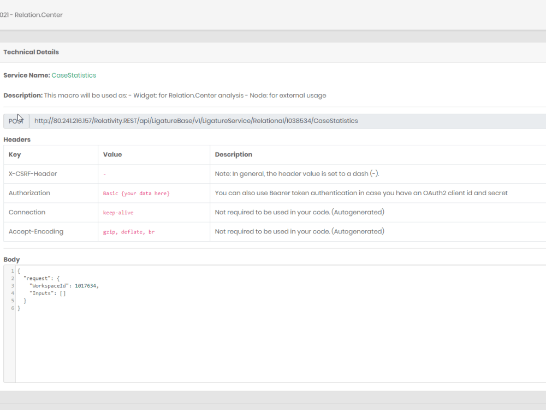Click the Headers section label
546x410 pixels.
(17, 139)
